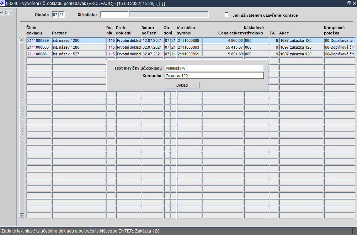Viewport: 357px width, 235px height.
Task: Click the vertical scrollbar track left of table
Action: pos(22,127)
